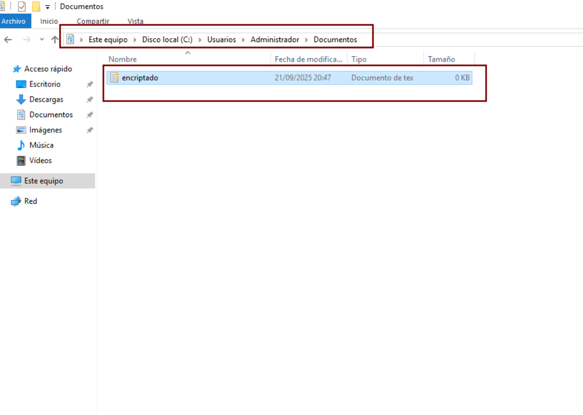Open the Quick Access Toolbar customize dropdown

48,6
